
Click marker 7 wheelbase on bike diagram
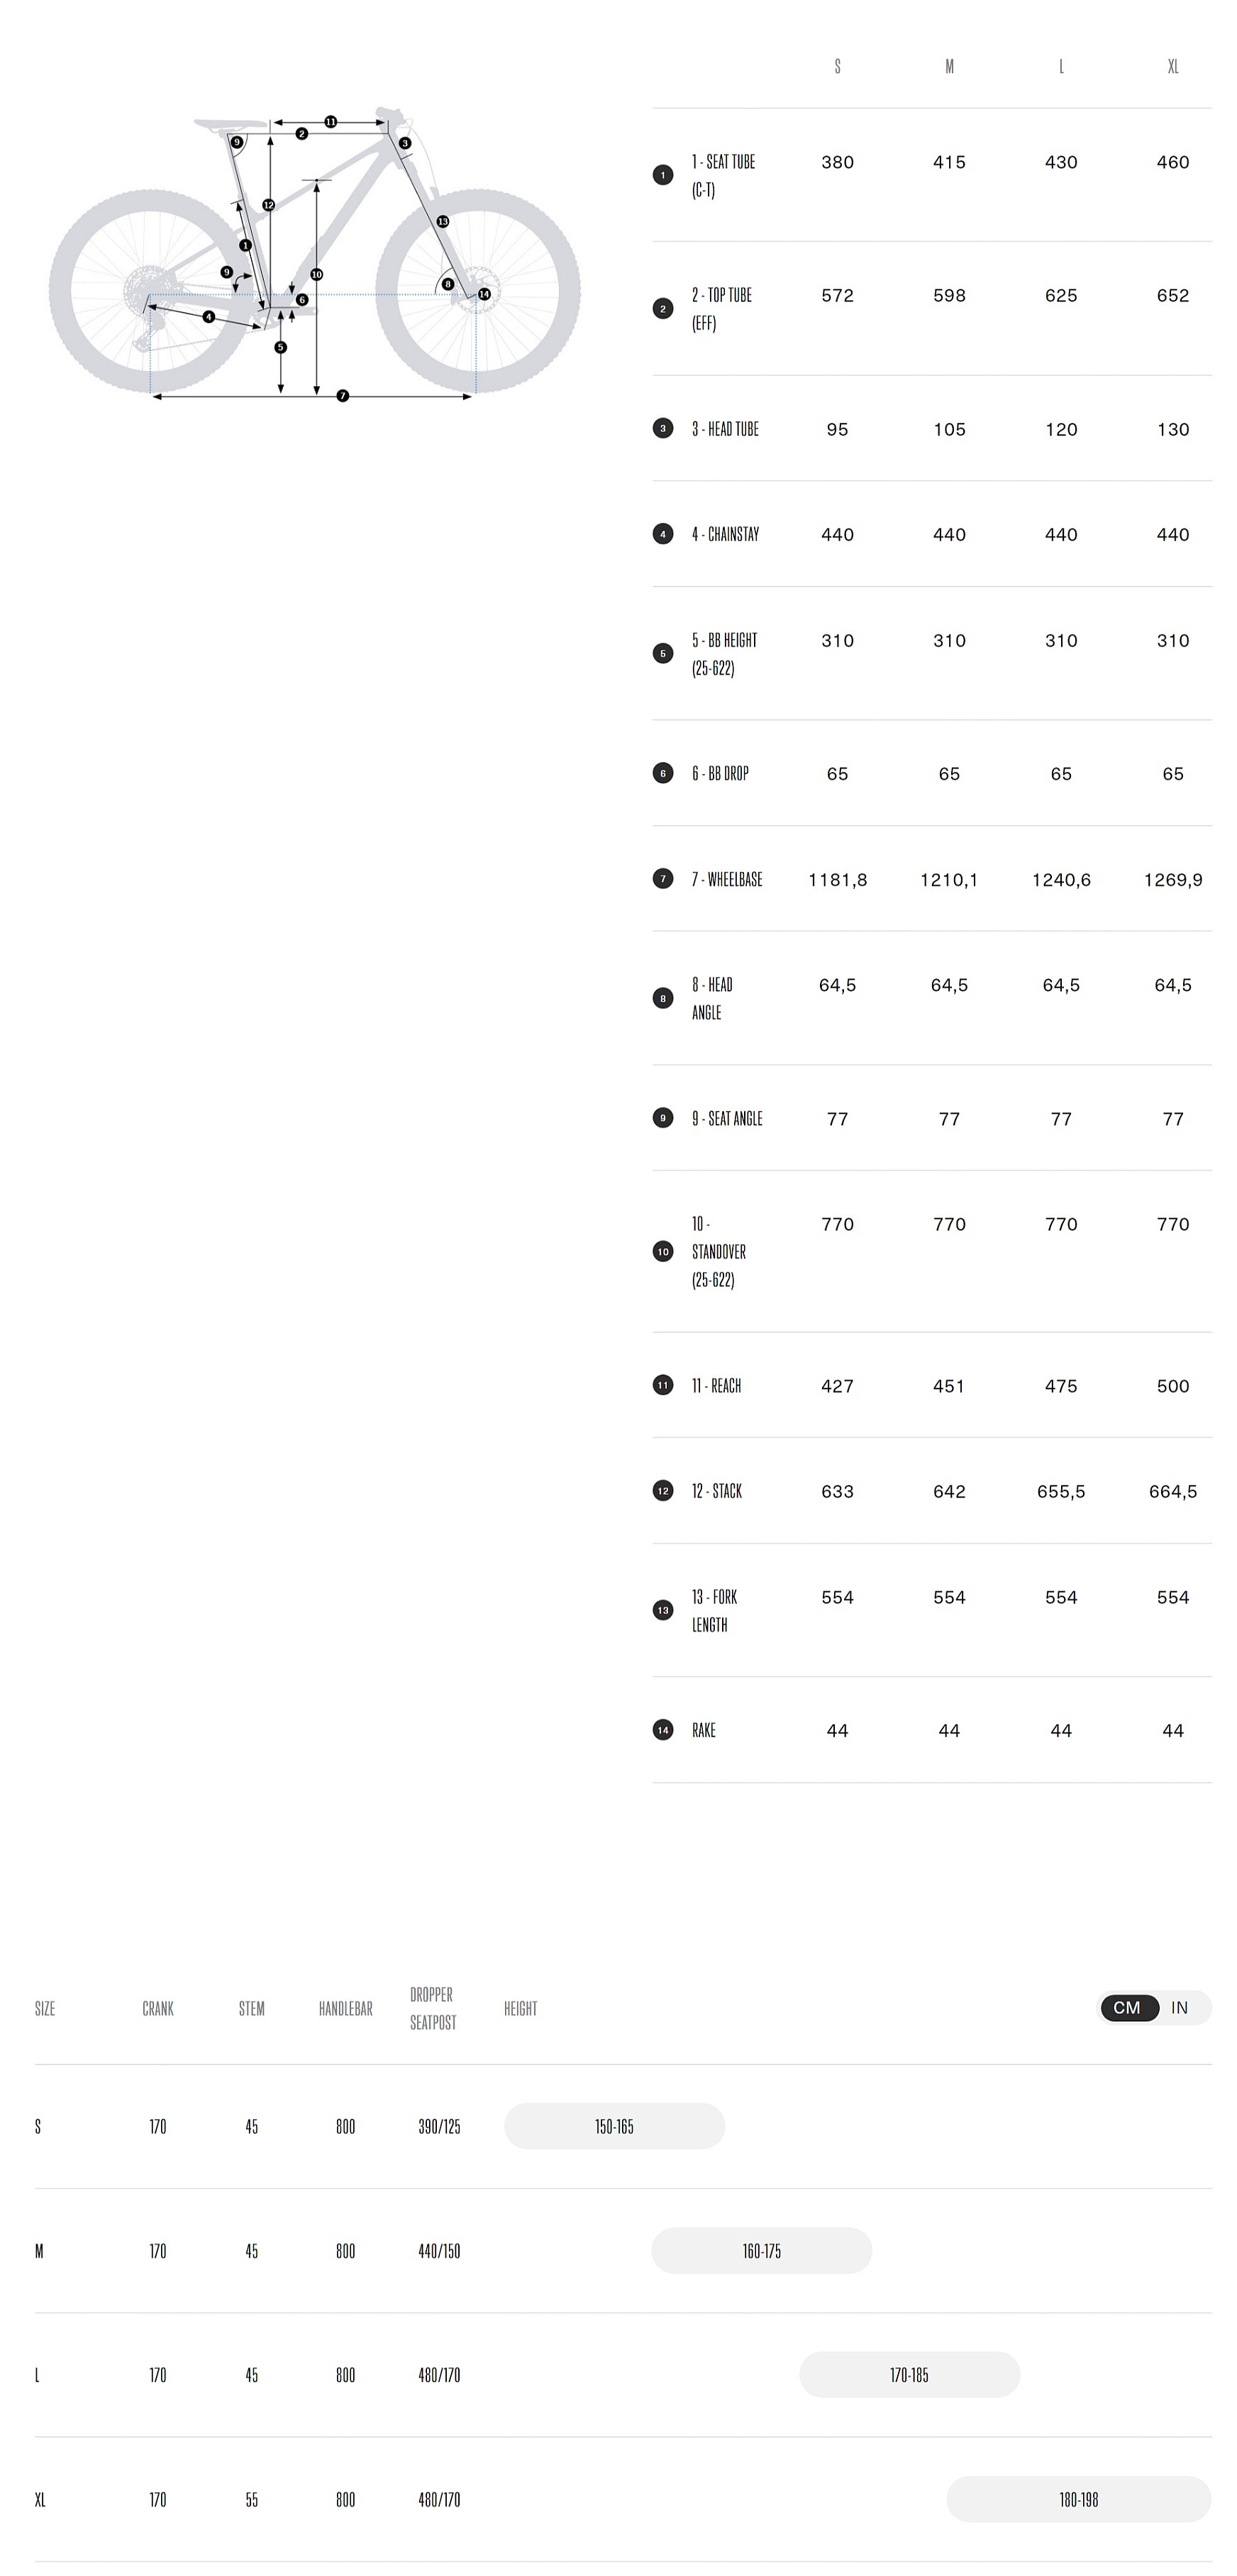(343, 396)
